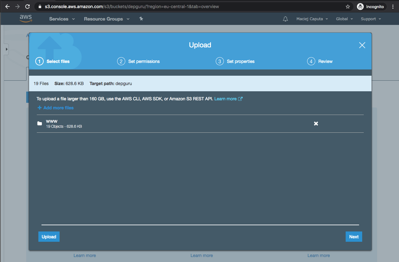Viewport: 399px width, 262px height.
Task: Click the Add more files link
Action: click(x=56, y=108)
